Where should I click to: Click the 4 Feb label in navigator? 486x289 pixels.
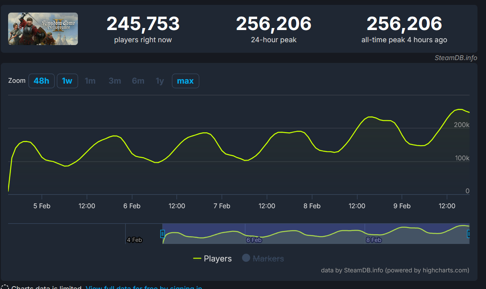[135, 240]
